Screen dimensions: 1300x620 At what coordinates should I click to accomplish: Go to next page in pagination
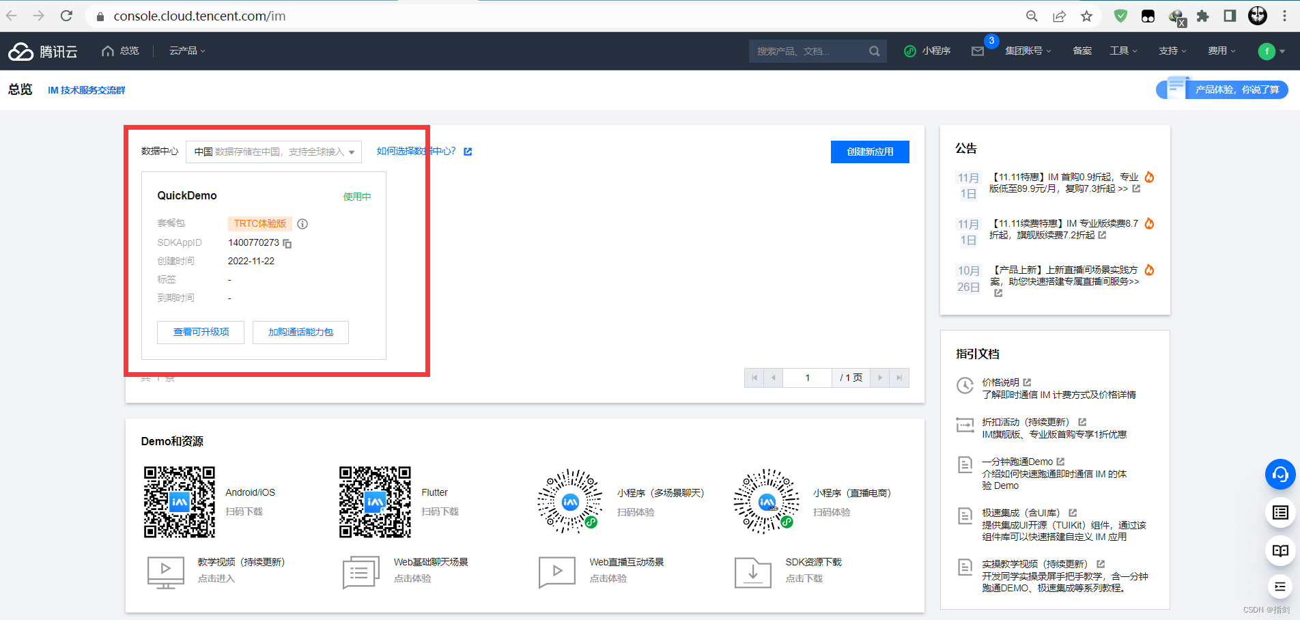point(880,378)
